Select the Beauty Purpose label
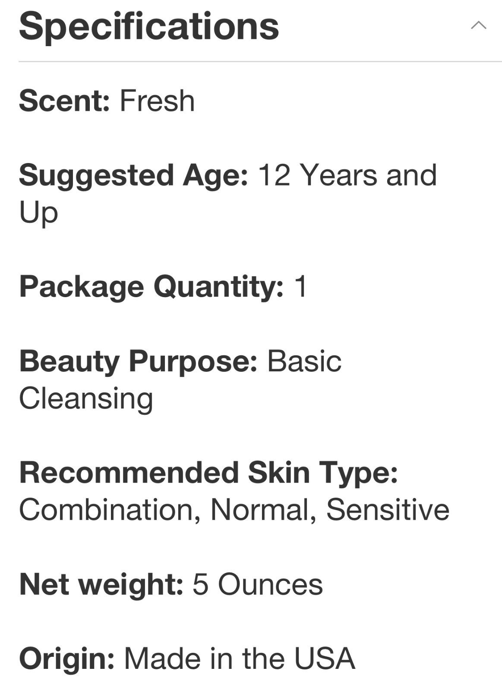 click(x=139, y=361)
